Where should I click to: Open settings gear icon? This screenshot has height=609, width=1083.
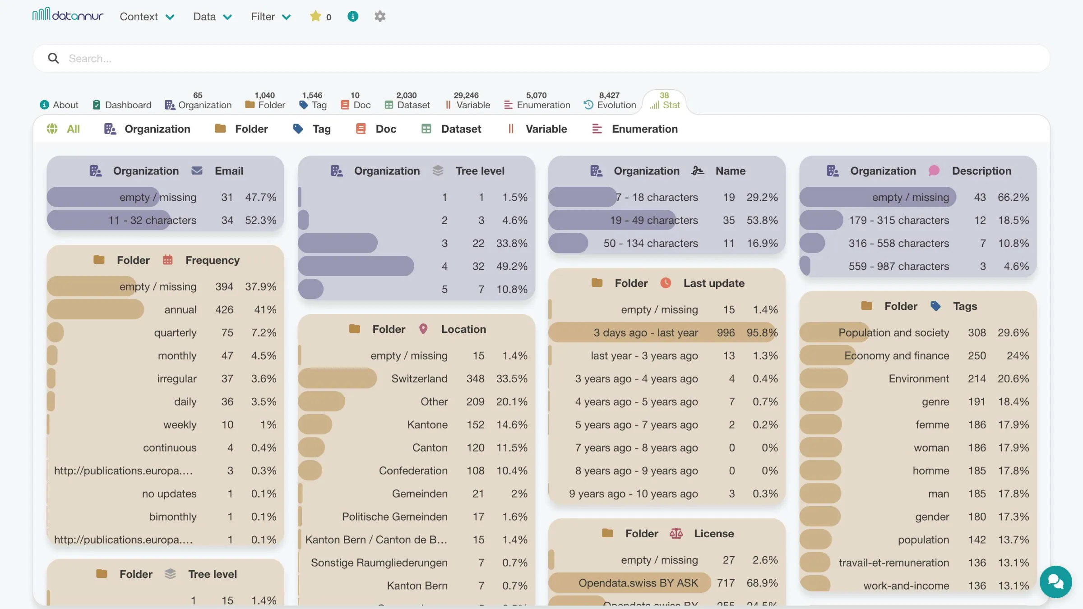click(380, 17)
